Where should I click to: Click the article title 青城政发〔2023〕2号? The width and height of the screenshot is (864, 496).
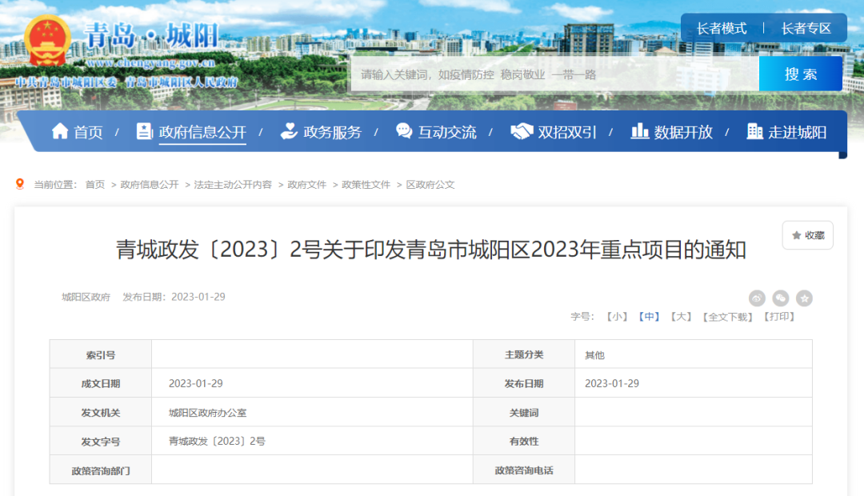(x=431, y=250)
